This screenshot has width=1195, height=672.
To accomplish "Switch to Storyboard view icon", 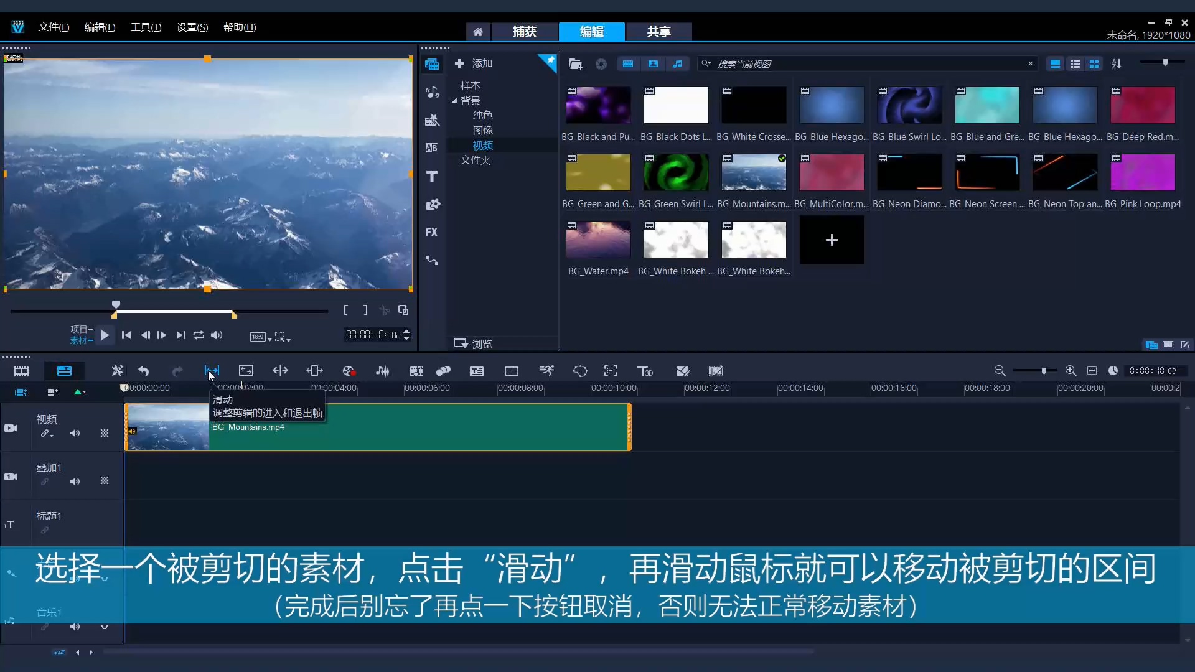I will point(21,371).
